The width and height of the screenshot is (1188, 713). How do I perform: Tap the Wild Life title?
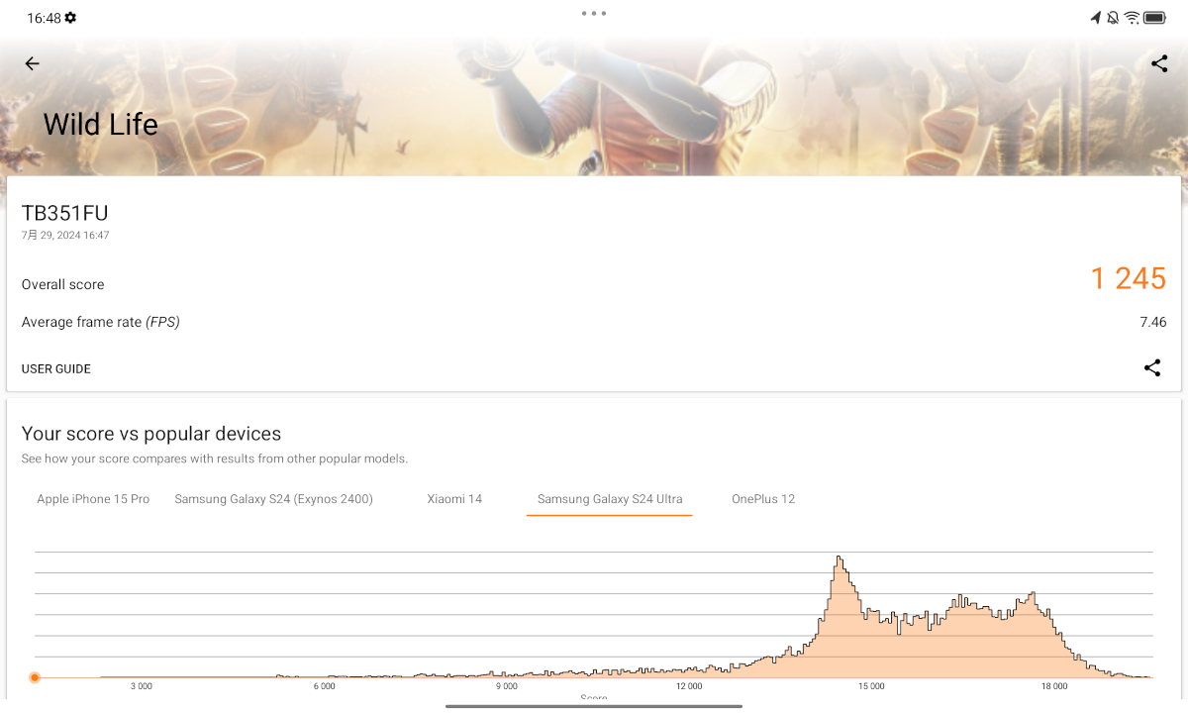[101, 125]
